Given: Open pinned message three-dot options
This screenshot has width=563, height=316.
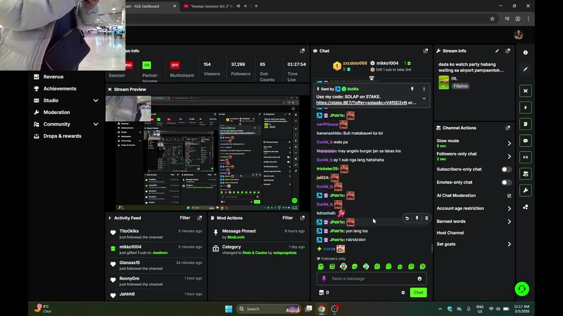Looking at the screenshot, I should (x=424, y=89).
